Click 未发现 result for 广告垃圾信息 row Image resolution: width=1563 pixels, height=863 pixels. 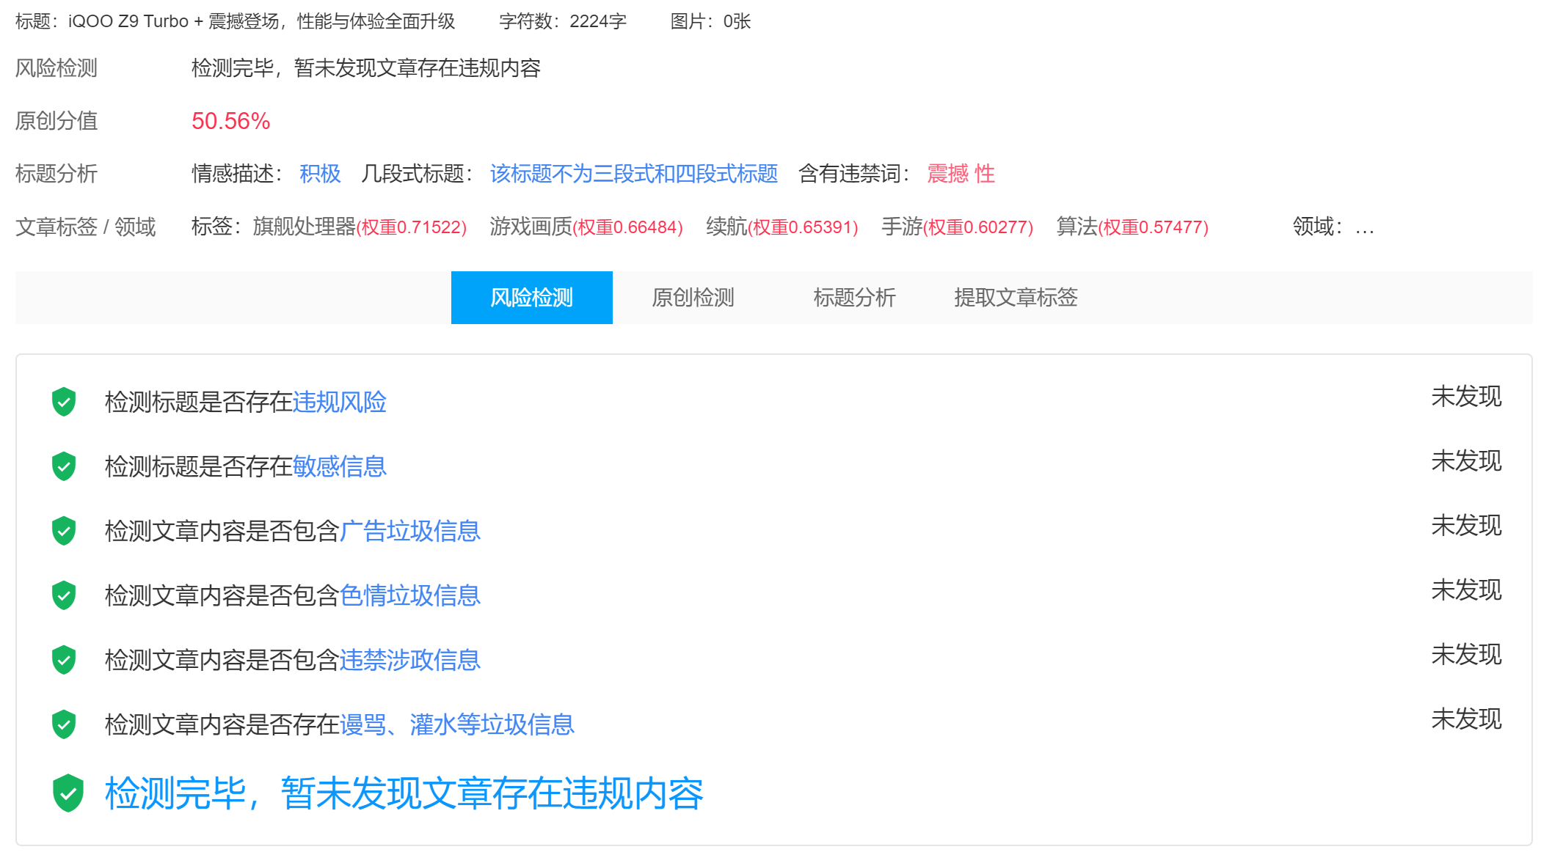(1466, 526)
